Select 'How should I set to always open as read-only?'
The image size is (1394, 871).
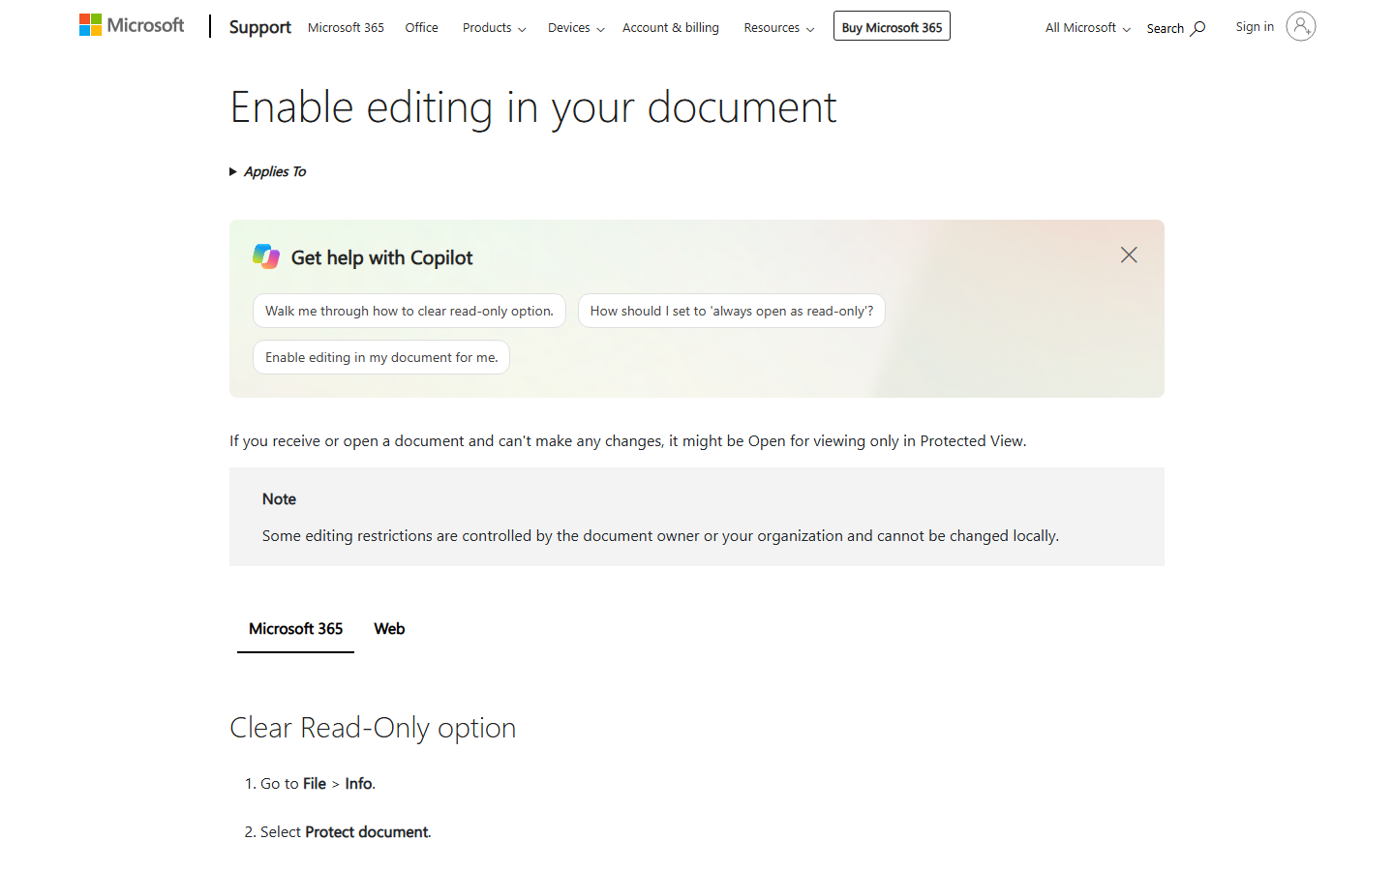click(x=732, y=311)
